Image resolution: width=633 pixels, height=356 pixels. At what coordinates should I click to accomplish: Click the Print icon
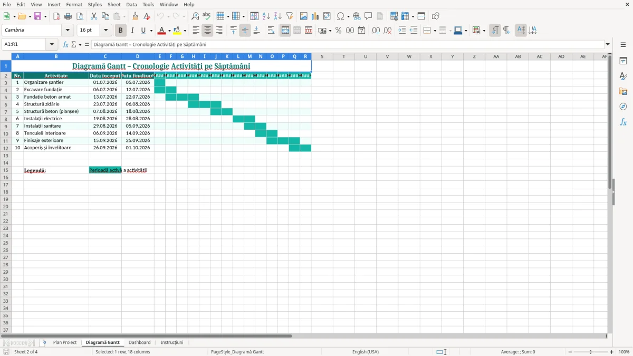[68, 16]
